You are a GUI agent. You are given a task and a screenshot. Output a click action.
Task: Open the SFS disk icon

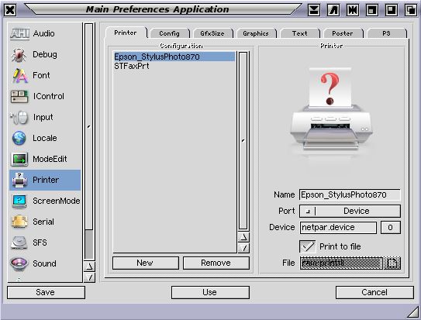(19, 243)
